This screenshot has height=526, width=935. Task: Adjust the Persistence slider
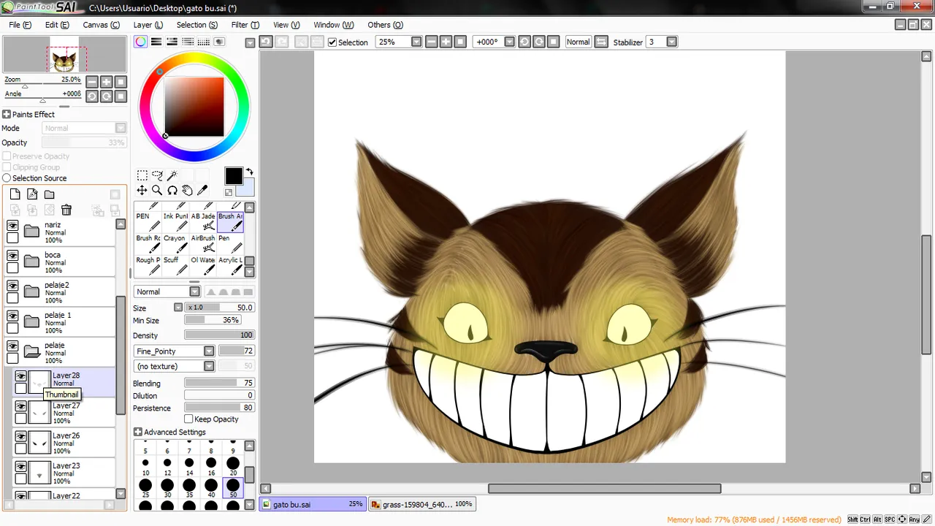point(219,408)
